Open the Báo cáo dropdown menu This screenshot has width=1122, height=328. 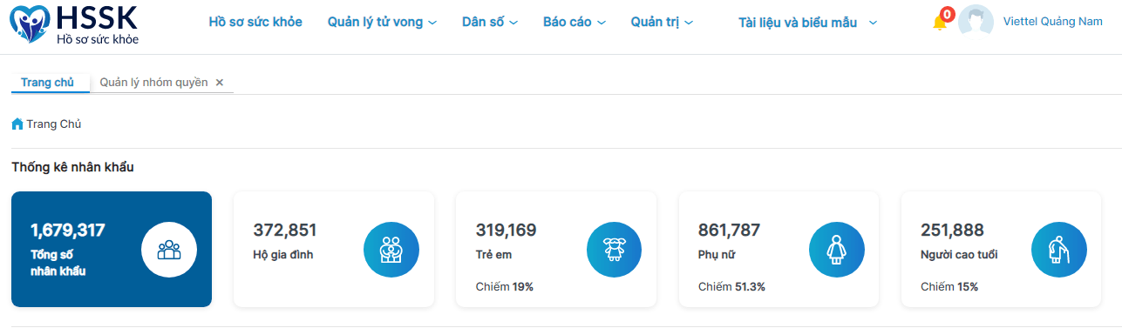tap(574, 22)
